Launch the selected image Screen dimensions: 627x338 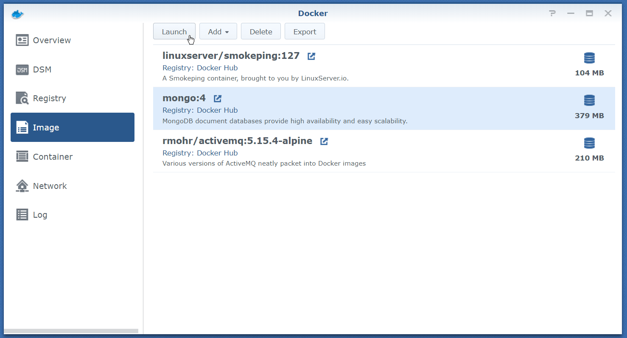174,32
